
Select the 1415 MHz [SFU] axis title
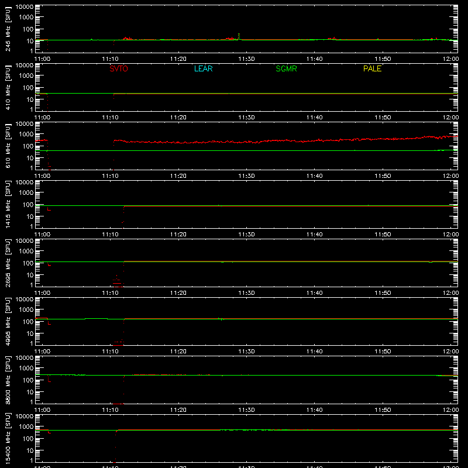coord(8,204)
